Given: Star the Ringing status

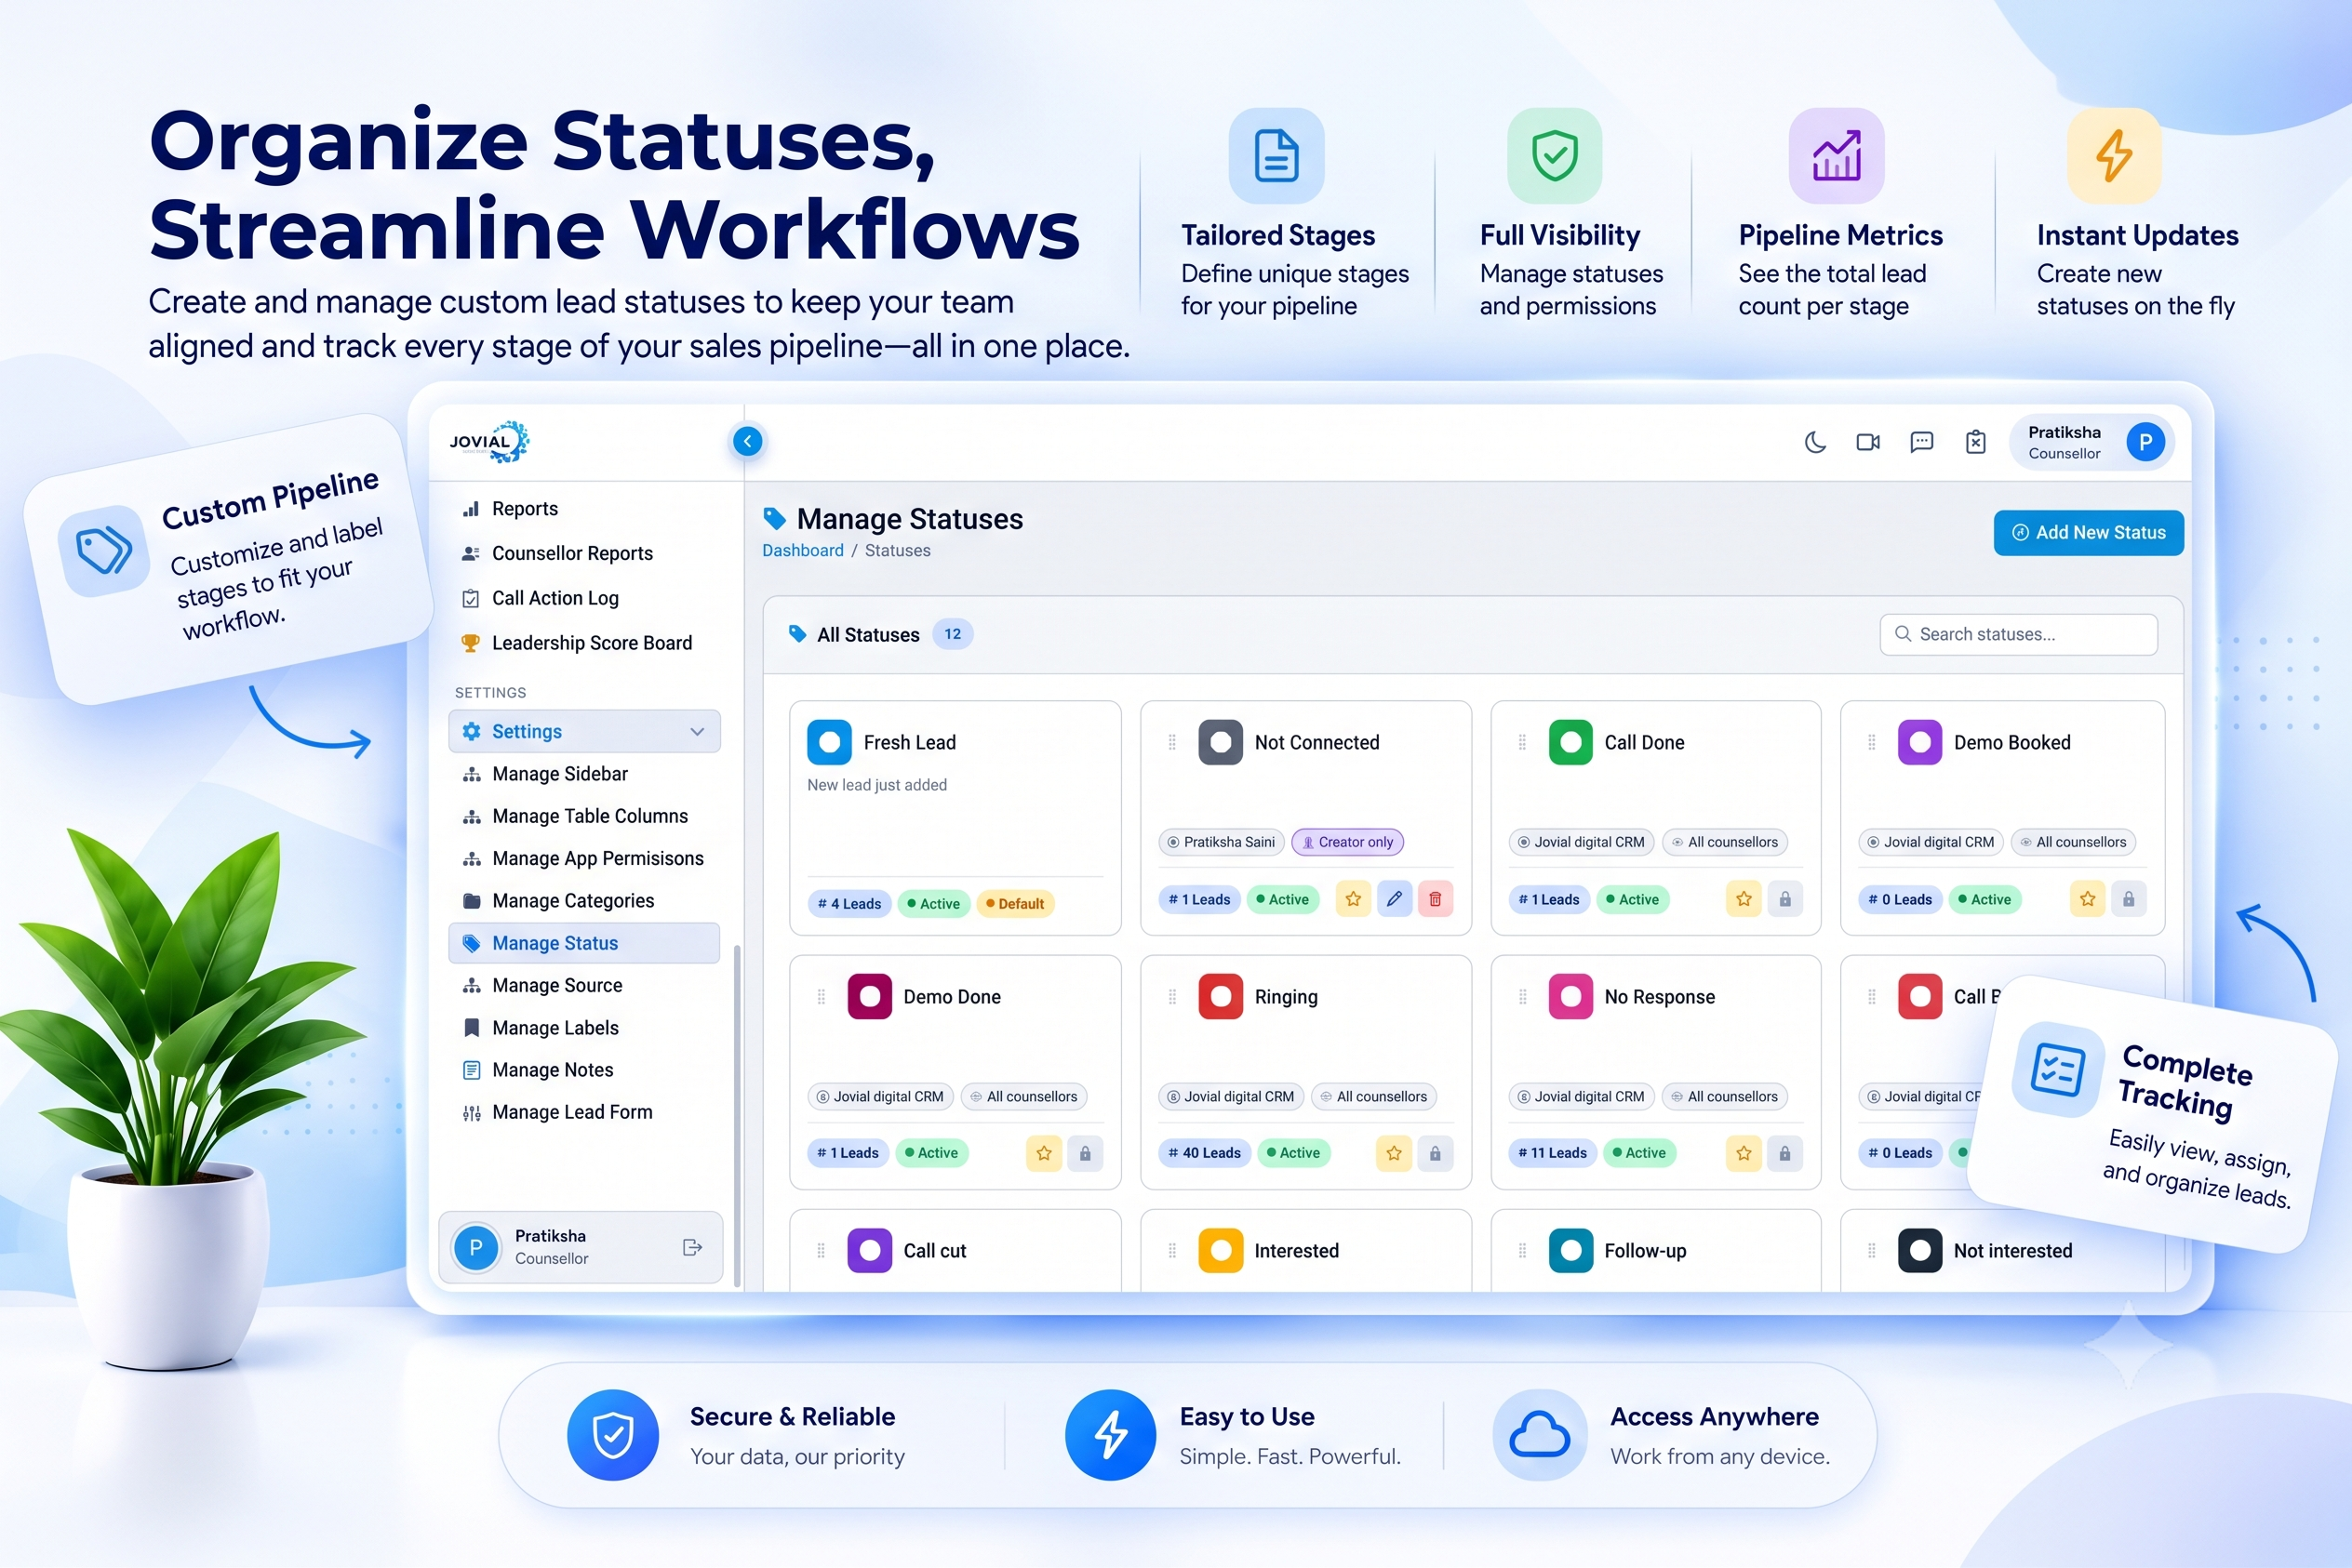Looking at the screenshot, I should (x=1394, y=1153).
